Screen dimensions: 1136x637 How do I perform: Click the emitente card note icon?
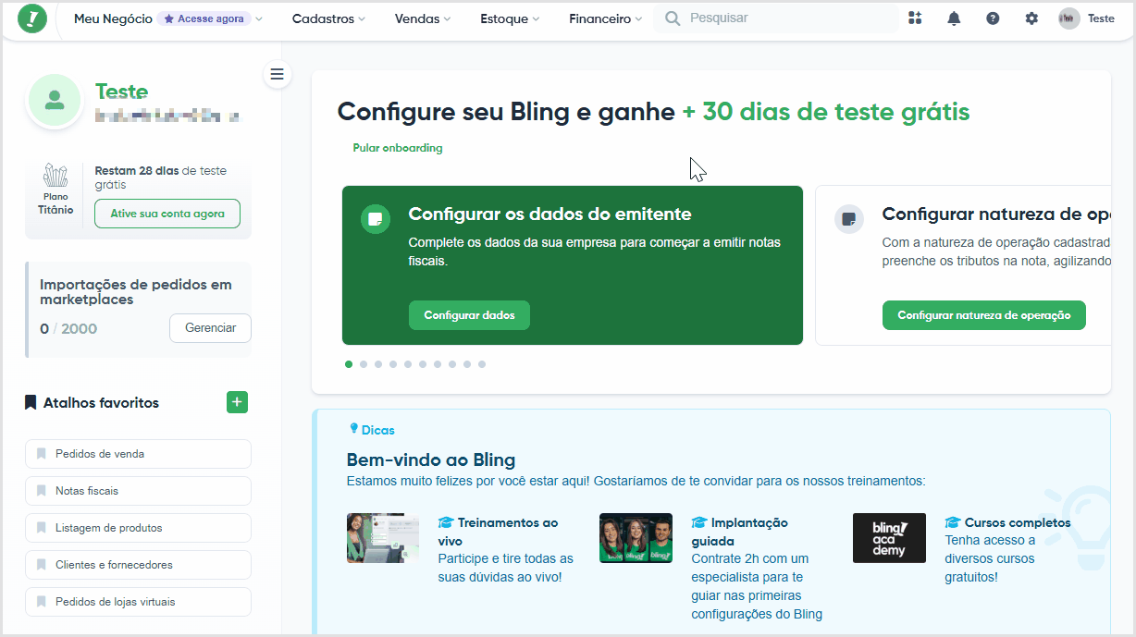[x=375, y=219]
